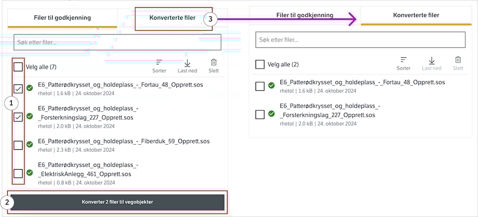The height and width of the screenshot is (217, 478).
Task: Toggle Velg alle (7) checkbox
Action: point(18,67)
